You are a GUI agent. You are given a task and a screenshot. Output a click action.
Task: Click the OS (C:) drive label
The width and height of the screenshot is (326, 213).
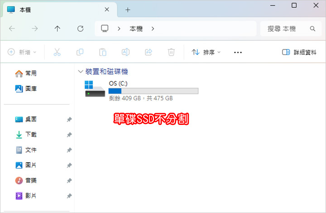coord(118,84)
